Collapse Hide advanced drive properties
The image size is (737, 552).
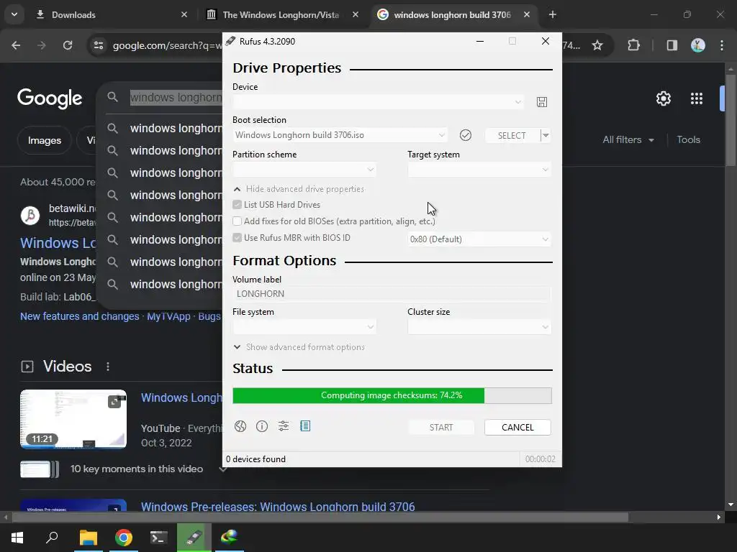tap(299, 189)
